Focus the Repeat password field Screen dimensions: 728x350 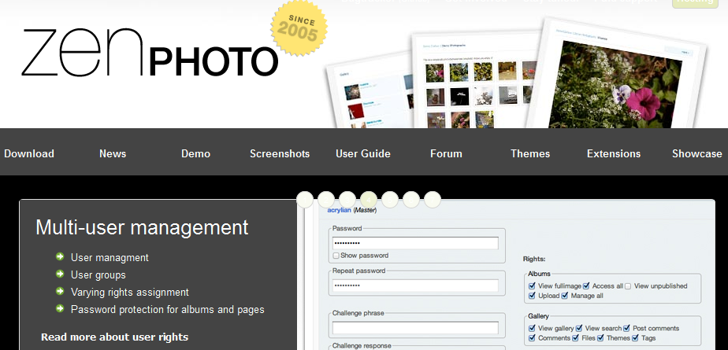[x=415, y=285]
